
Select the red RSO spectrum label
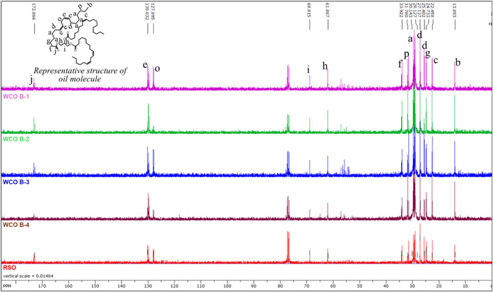coord(10,268)
